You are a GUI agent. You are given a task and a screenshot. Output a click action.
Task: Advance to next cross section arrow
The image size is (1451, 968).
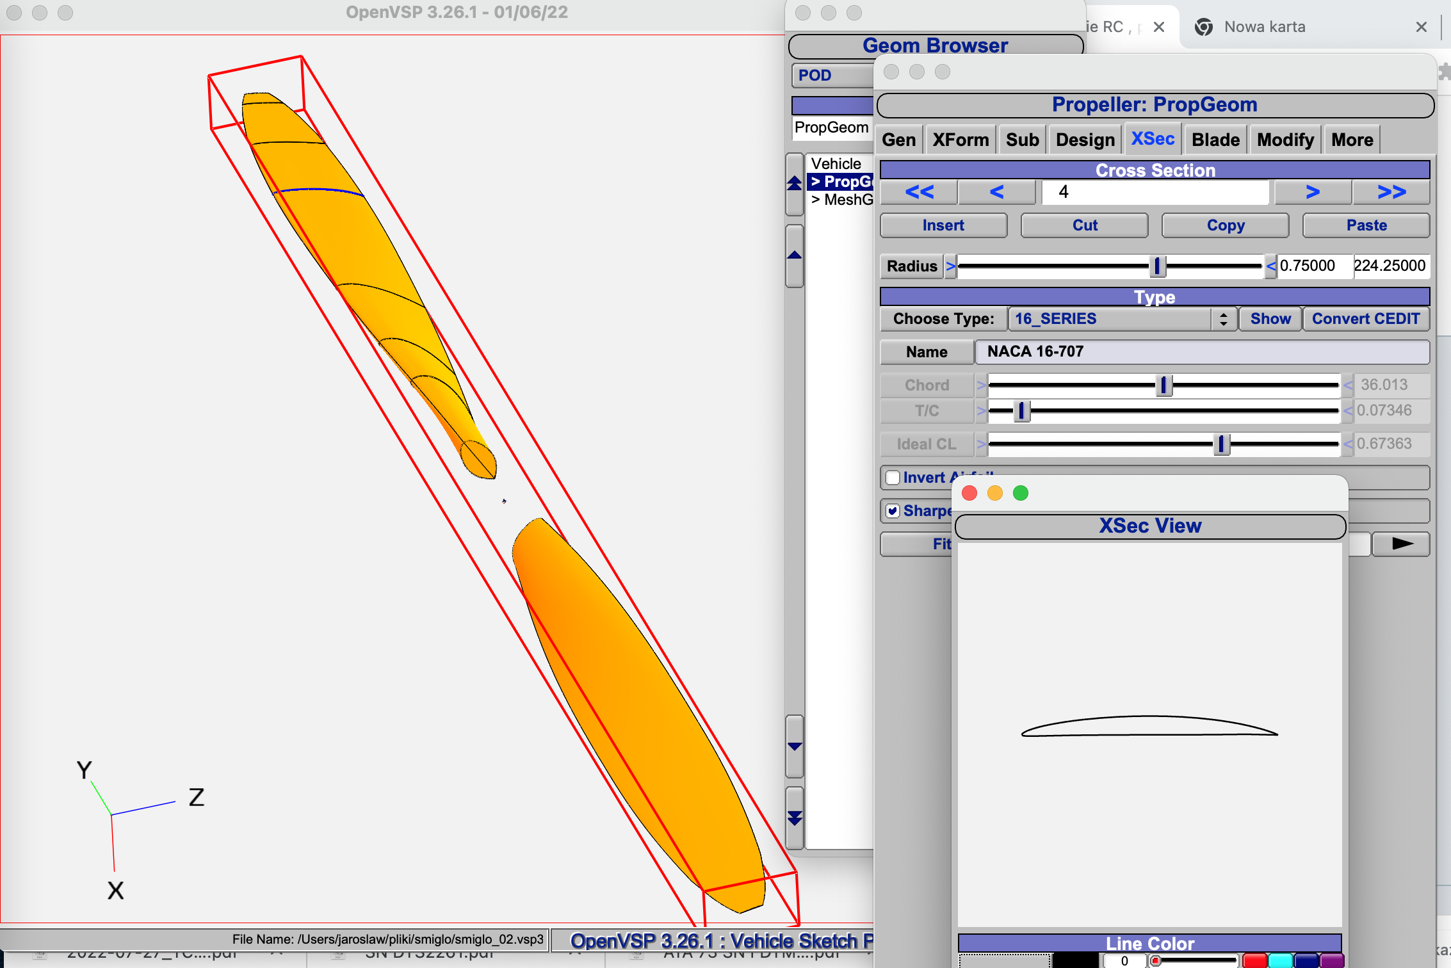click(x=1313, y=192)
